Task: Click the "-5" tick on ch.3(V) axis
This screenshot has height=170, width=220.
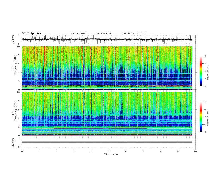Action: coord(19,147)
